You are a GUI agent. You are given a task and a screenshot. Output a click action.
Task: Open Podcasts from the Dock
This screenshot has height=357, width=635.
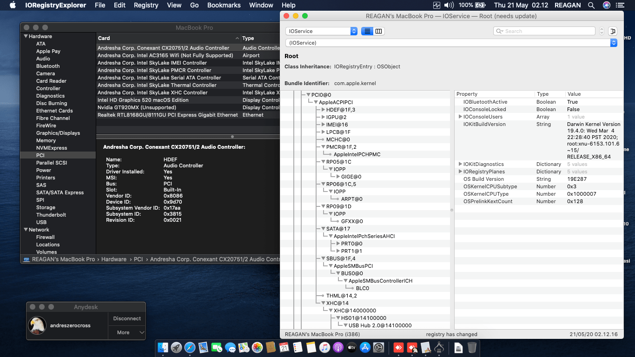click(338, 347)
